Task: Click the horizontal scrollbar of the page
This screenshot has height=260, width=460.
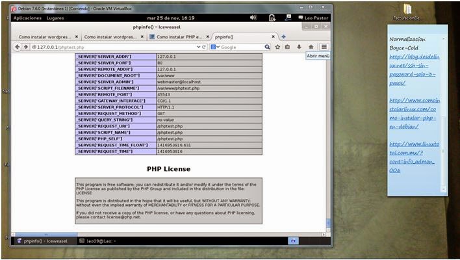Action: (x=169, y=235)
